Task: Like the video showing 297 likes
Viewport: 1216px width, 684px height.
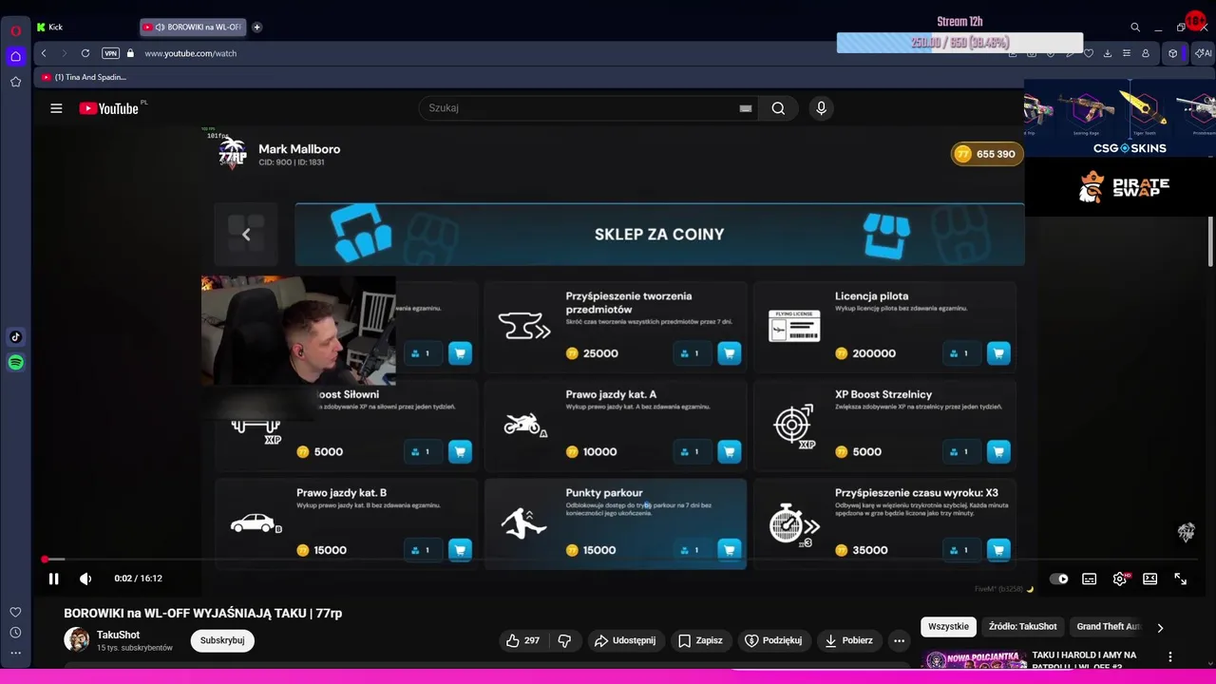Action: point(522,640)
